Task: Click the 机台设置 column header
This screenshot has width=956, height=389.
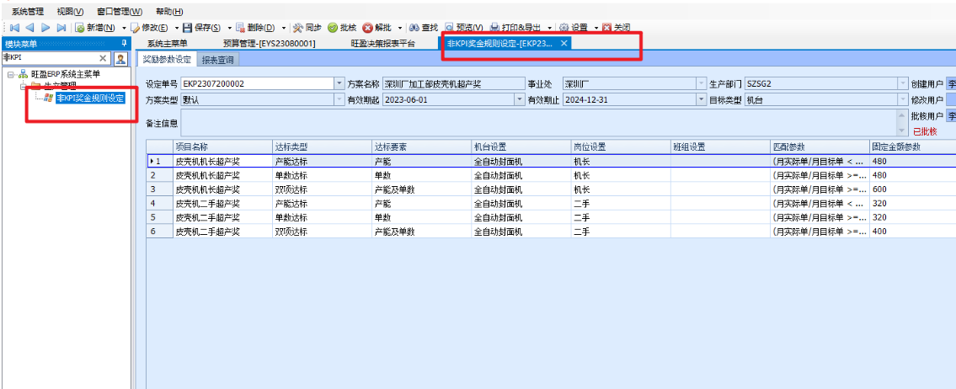Action: 521,147
